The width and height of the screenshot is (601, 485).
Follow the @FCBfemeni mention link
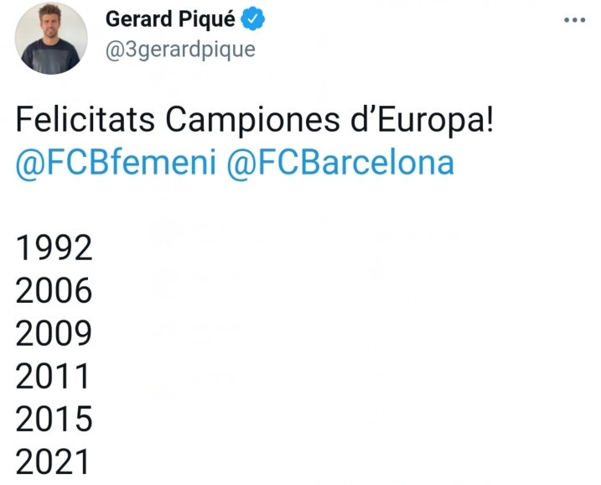[117, 161]
